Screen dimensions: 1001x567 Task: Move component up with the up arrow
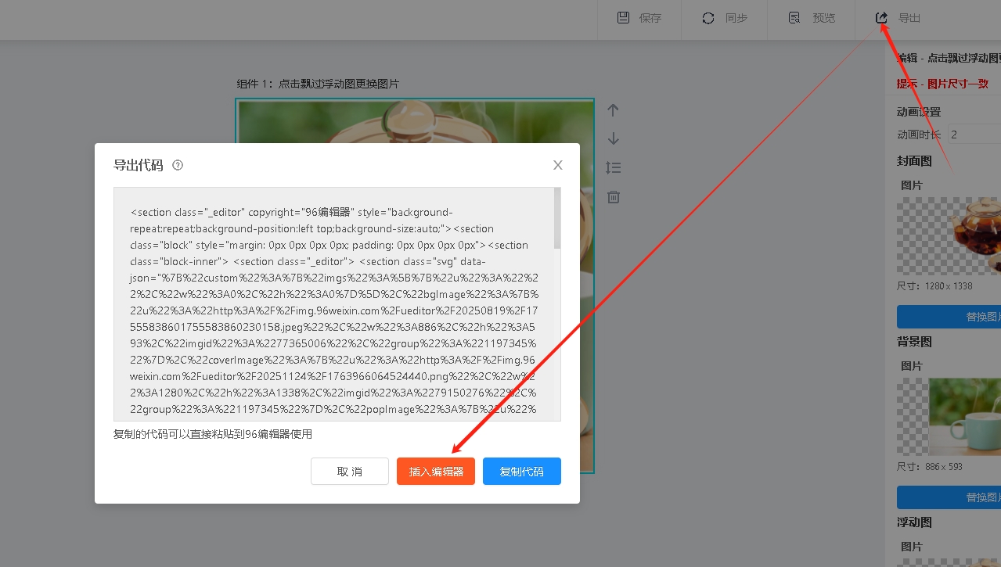pyautogui.click(x=614, y=110)
